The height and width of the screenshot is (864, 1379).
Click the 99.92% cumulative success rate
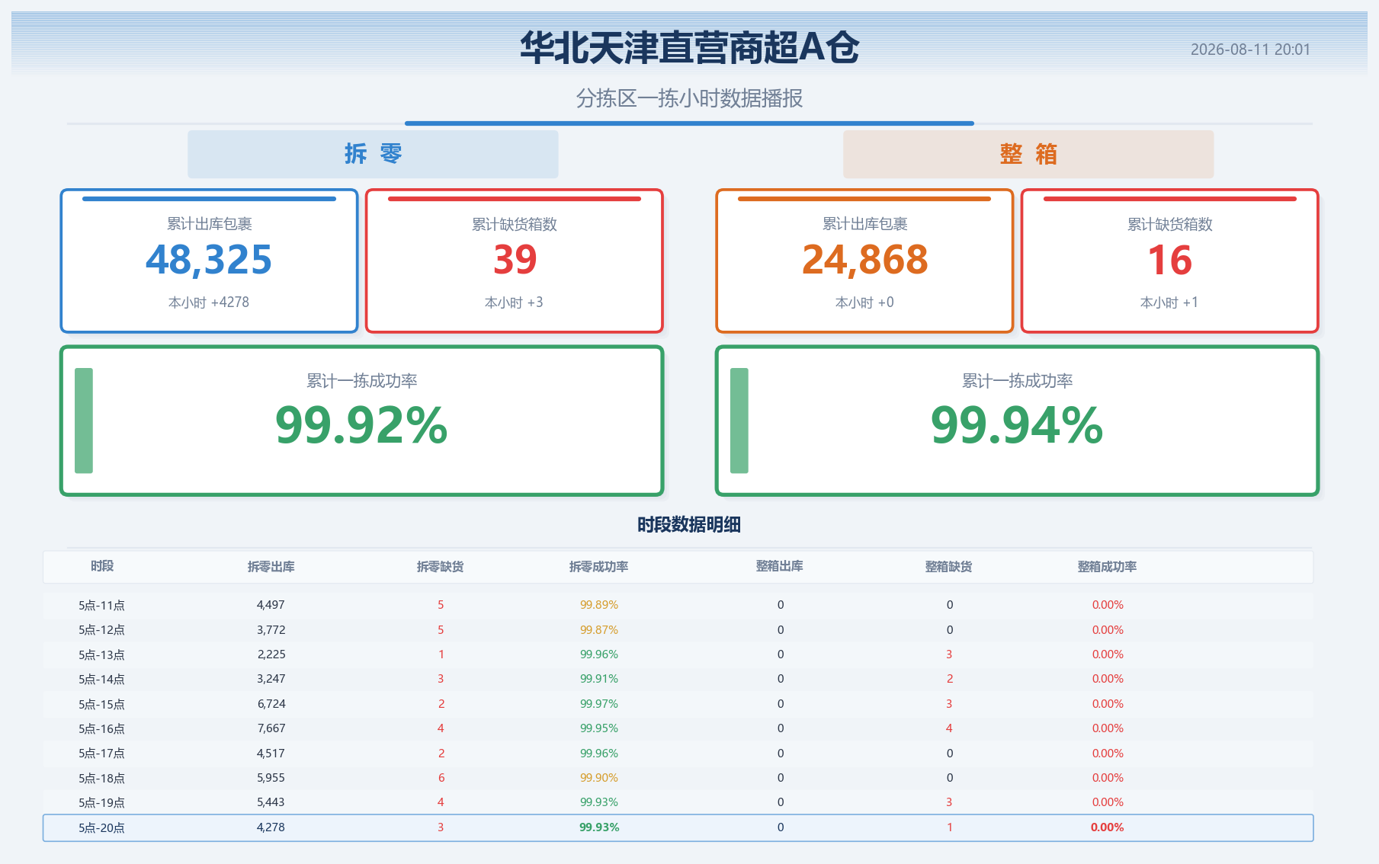(361, 425)
